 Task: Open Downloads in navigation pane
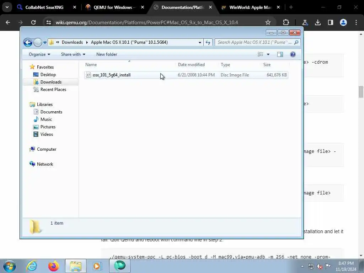coord(51,82)
